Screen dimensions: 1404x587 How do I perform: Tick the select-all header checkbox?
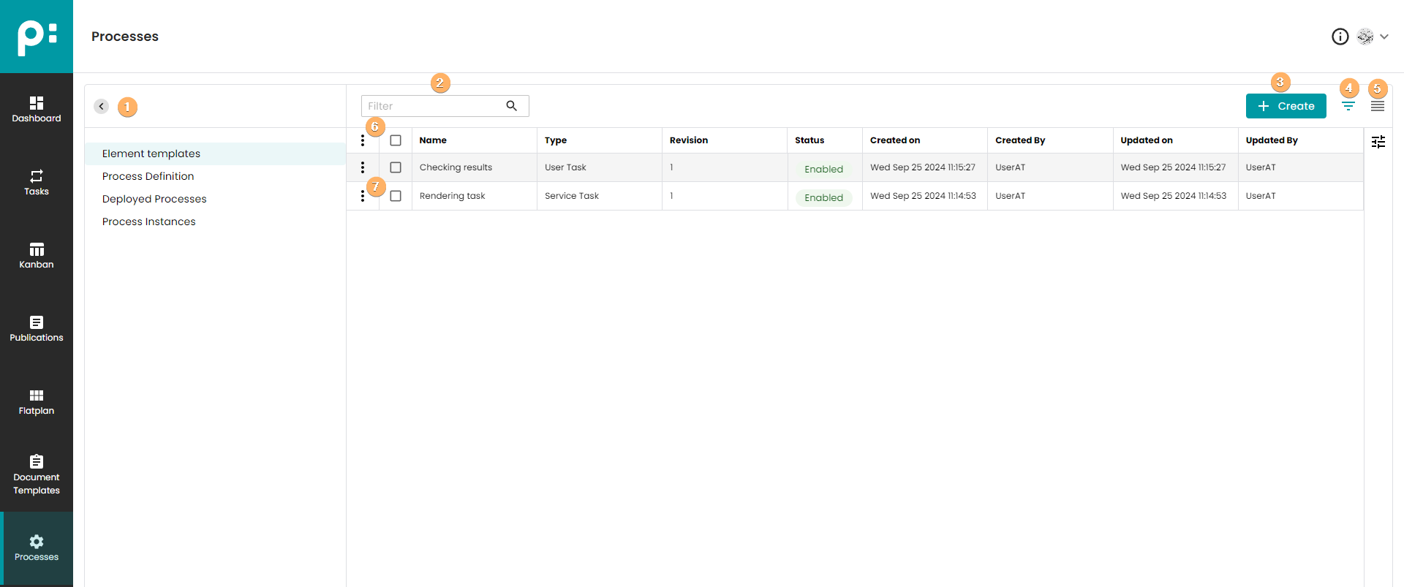tap(396, 140)
